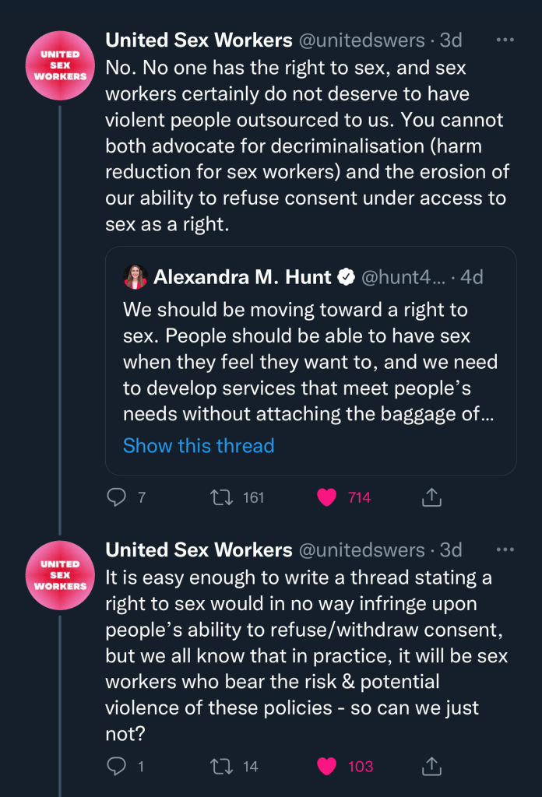Share the first tweet via share icon

coord(432,497)
